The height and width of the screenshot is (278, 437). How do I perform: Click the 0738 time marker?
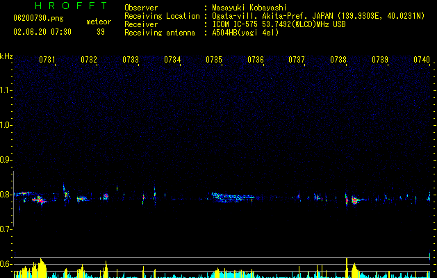[x=338, y=60]
